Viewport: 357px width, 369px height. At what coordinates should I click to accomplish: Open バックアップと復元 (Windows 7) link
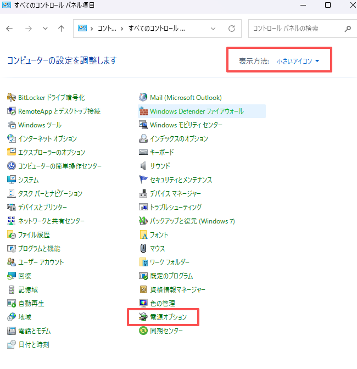192,221
